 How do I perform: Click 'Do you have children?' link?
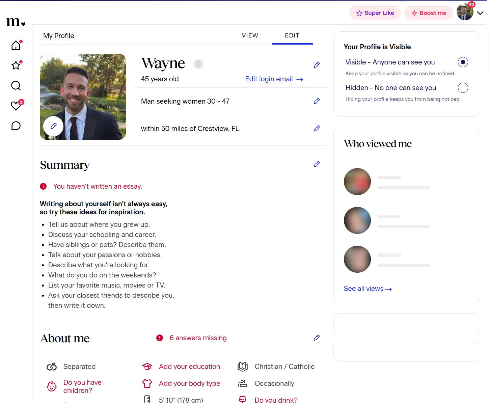coord(82,386)
